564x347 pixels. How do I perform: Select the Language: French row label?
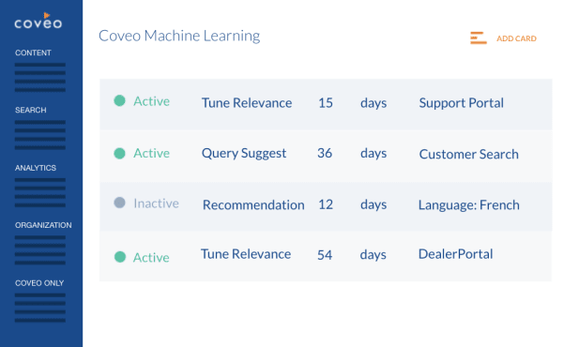(x=468, y=205)
